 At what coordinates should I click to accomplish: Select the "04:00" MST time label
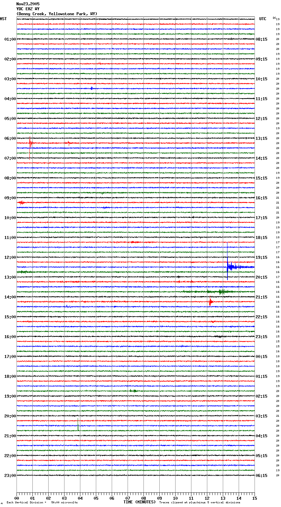tap(10, 99)
